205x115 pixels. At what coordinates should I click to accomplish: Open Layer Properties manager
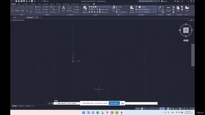point(85,9)
